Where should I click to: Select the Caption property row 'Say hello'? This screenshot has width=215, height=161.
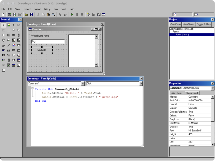[190, 108]
